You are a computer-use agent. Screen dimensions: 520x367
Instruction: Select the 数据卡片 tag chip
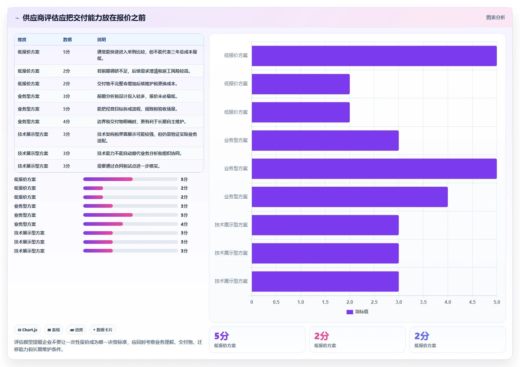(103, 330)
